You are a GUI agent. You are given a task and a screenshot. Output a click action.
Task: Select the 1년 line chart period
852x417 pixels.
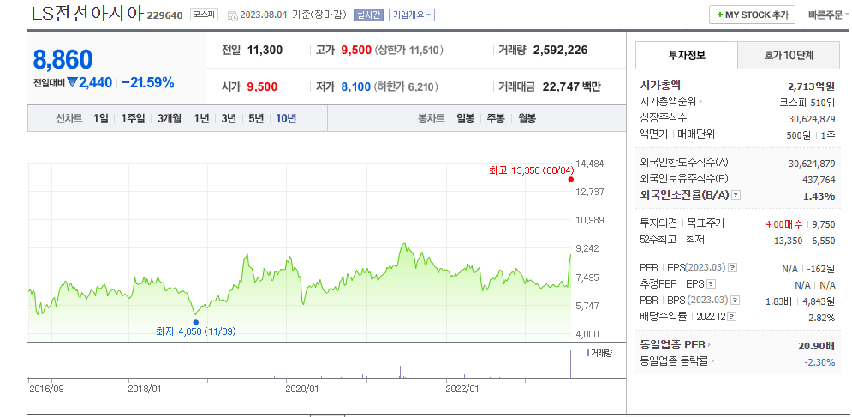point(201,118)
